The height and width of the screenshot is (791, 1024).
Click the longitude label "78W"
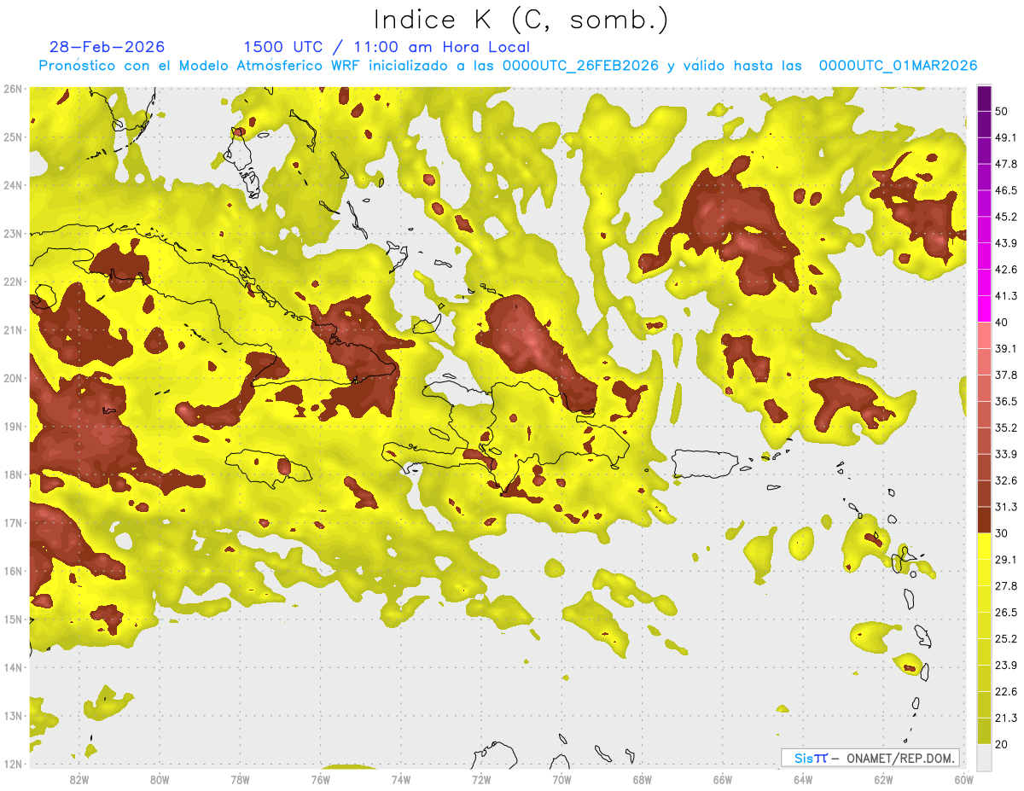pyautogui.click(x=240, y=780)
